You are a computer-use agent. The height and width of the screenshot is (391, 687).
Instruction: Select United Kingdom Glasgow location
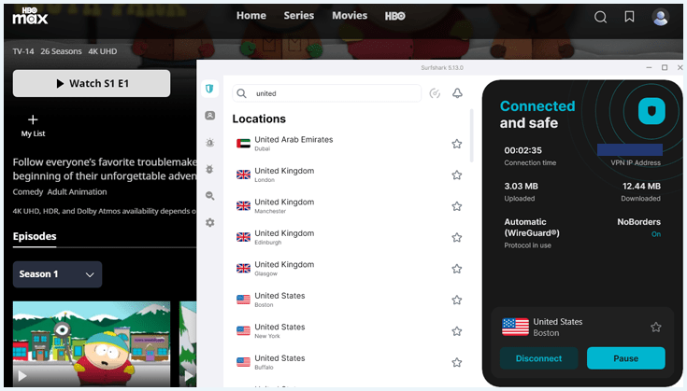click(349, 269)
